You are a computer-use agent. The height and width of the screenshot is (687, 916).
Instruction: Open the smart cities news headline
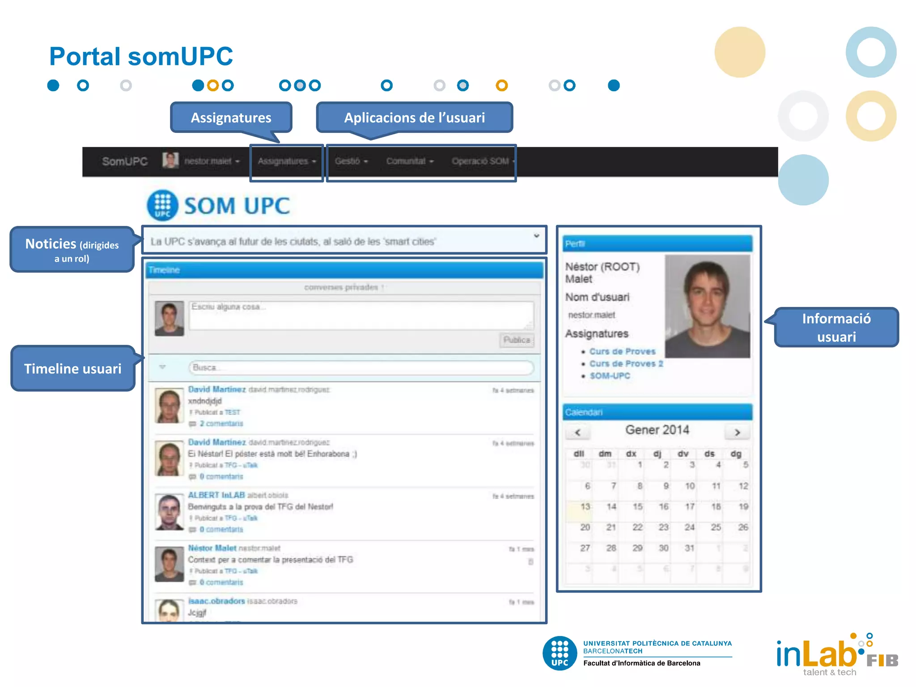click(293, 242)
